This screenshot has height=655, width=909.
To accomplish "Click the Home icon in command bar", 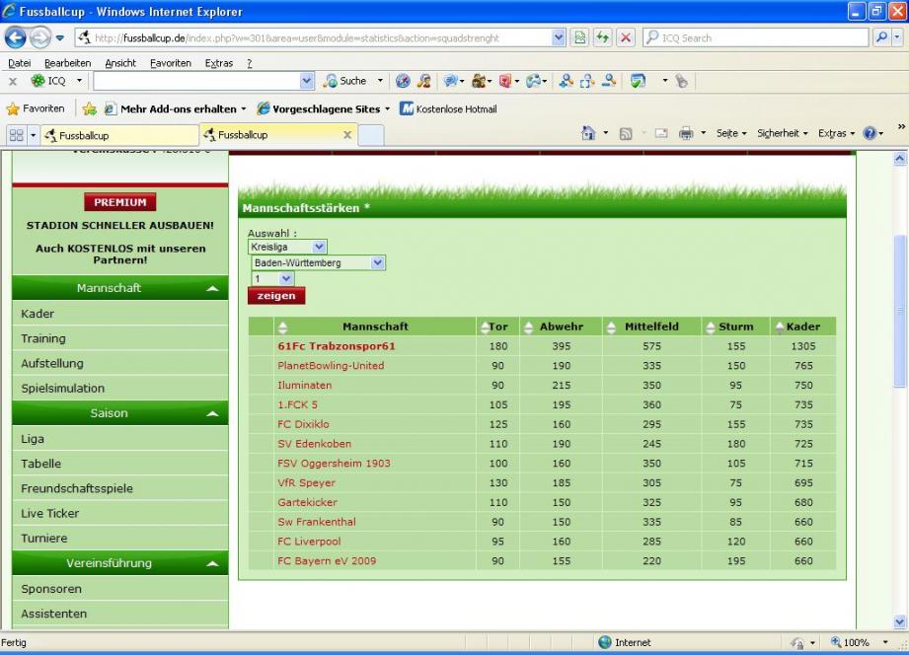I will pos(588,134).
